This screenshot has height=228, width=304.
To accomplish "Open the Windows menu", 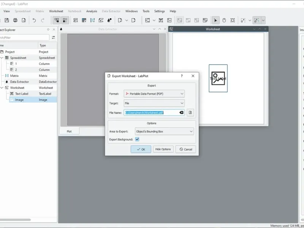I will click(131, 11).
